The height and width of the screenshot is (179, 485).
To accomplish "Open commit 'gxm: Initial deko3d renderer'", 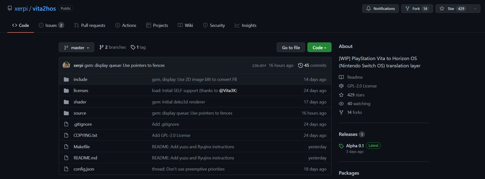I will tap(179, 102).
